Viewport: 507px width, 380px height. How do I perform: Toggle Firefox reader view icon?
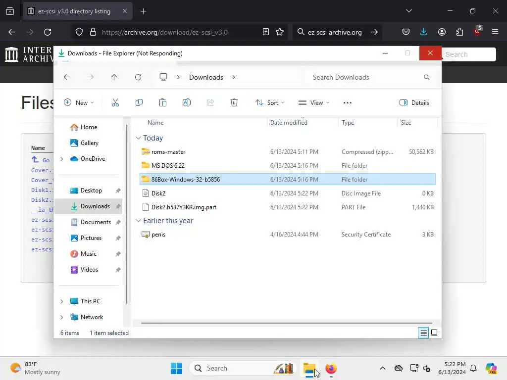click(x=266, y=32)
